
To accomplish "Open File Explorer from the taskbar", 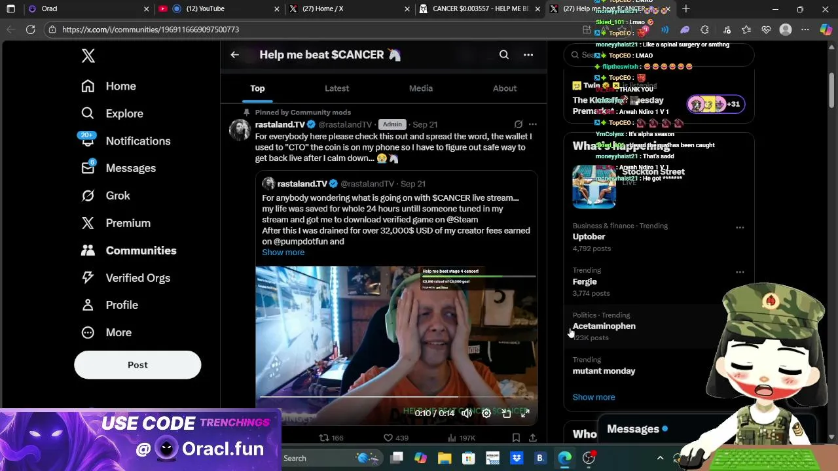I will tap(445, 458).
